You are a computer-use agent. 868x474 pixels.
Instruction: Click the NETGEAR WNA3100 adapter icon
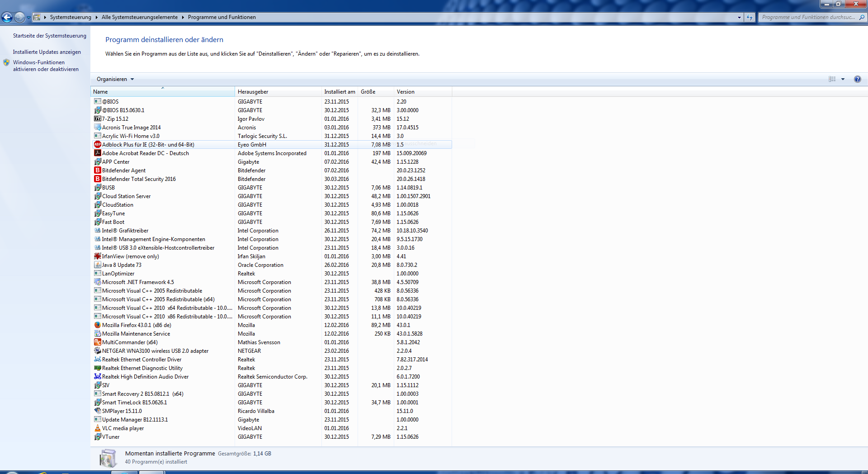(97, 351)
